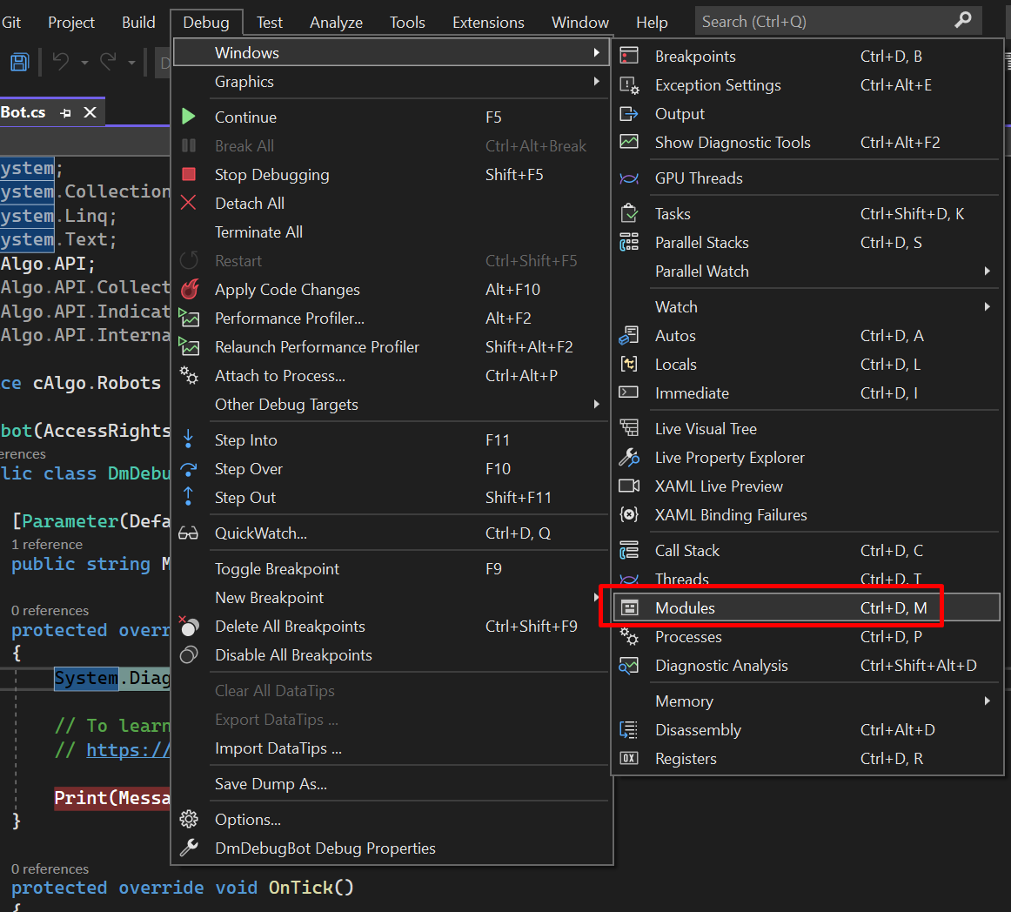This screenshot has height=912, width=1011.
Task: Click the Debug Properties wrench icon
Action: click(x=189, y=848)
